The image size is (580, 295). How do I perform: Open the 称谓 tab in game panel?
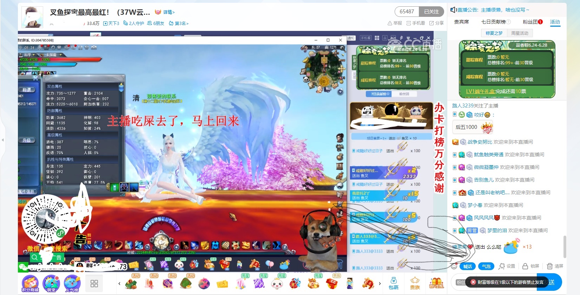point(27,90)
